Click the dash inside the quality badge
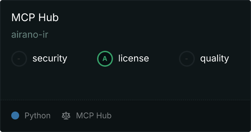Image resolution: width=251 pixels, height=132 pixels. [187, 59]
